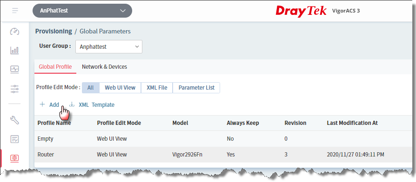Open the Provisioning gear-screen sidebar icon
This screenshot has height=182, width=416.
[x=14, y=158]
